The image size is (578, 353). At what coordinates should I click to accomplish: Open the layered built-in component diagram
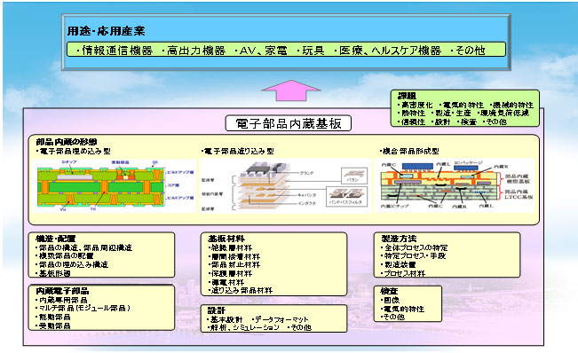click(285, 185)
